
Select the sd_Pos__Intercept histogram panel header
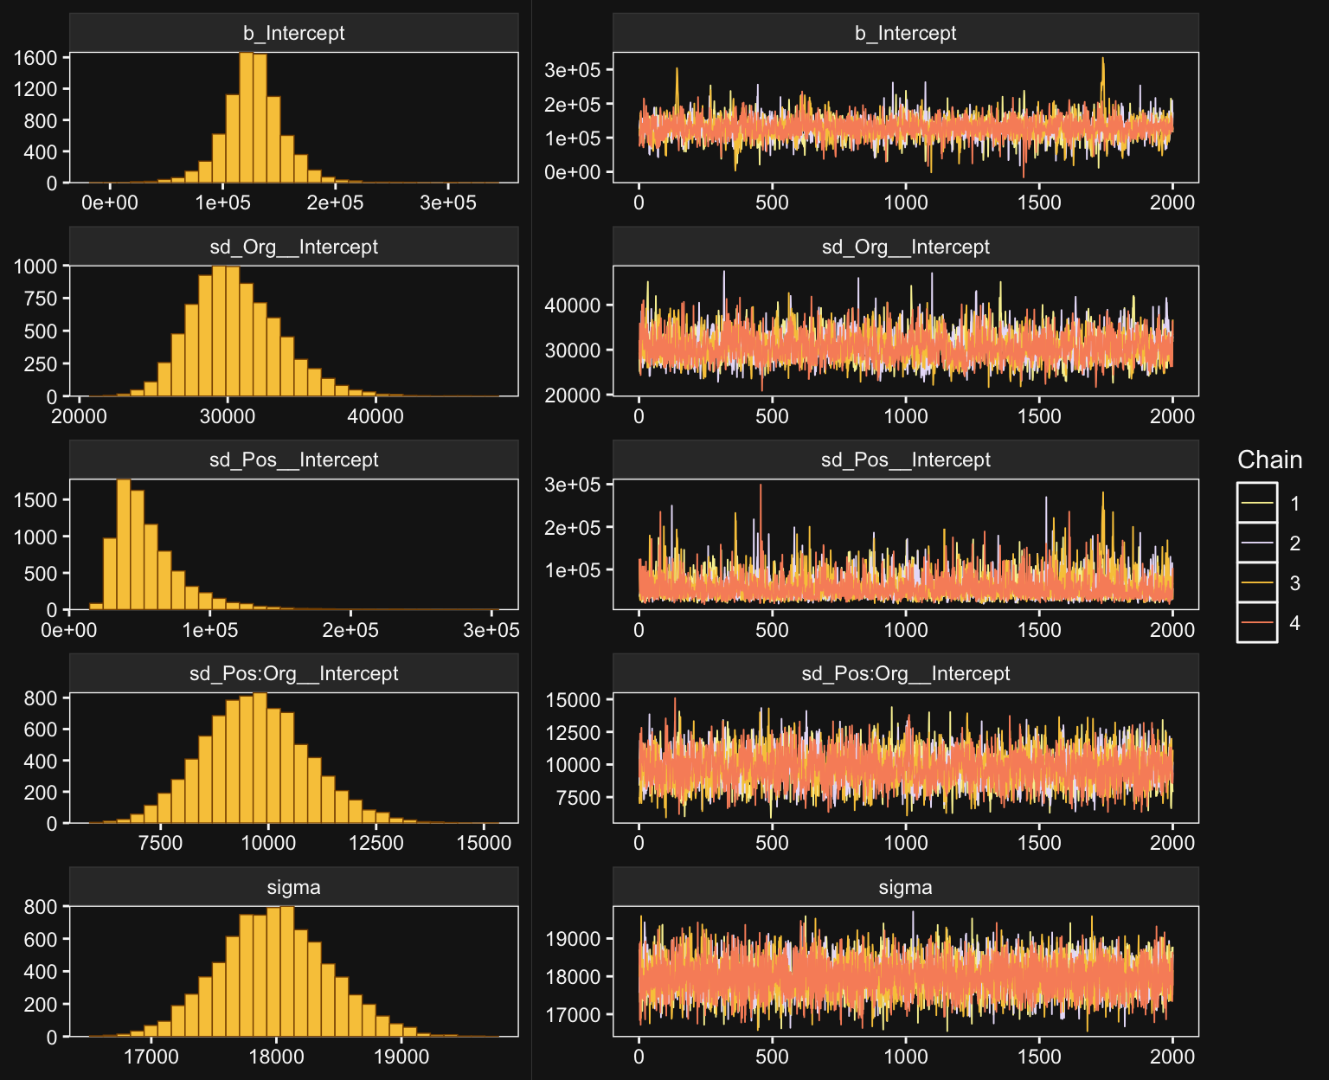pyautogui.click(x=293, y=460)
